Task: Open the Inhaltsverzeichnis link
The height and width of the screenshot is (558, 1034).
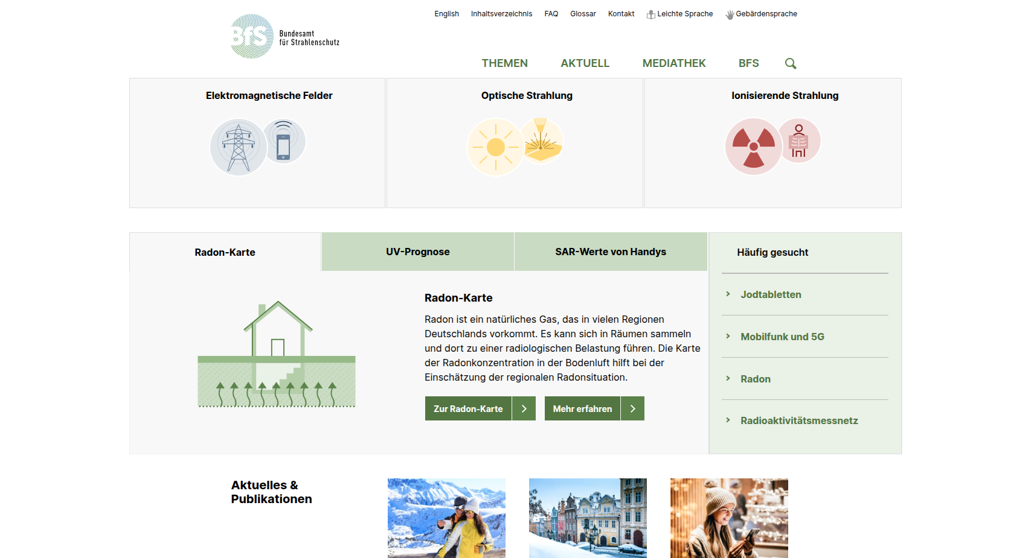Action: tap(502, 14)
